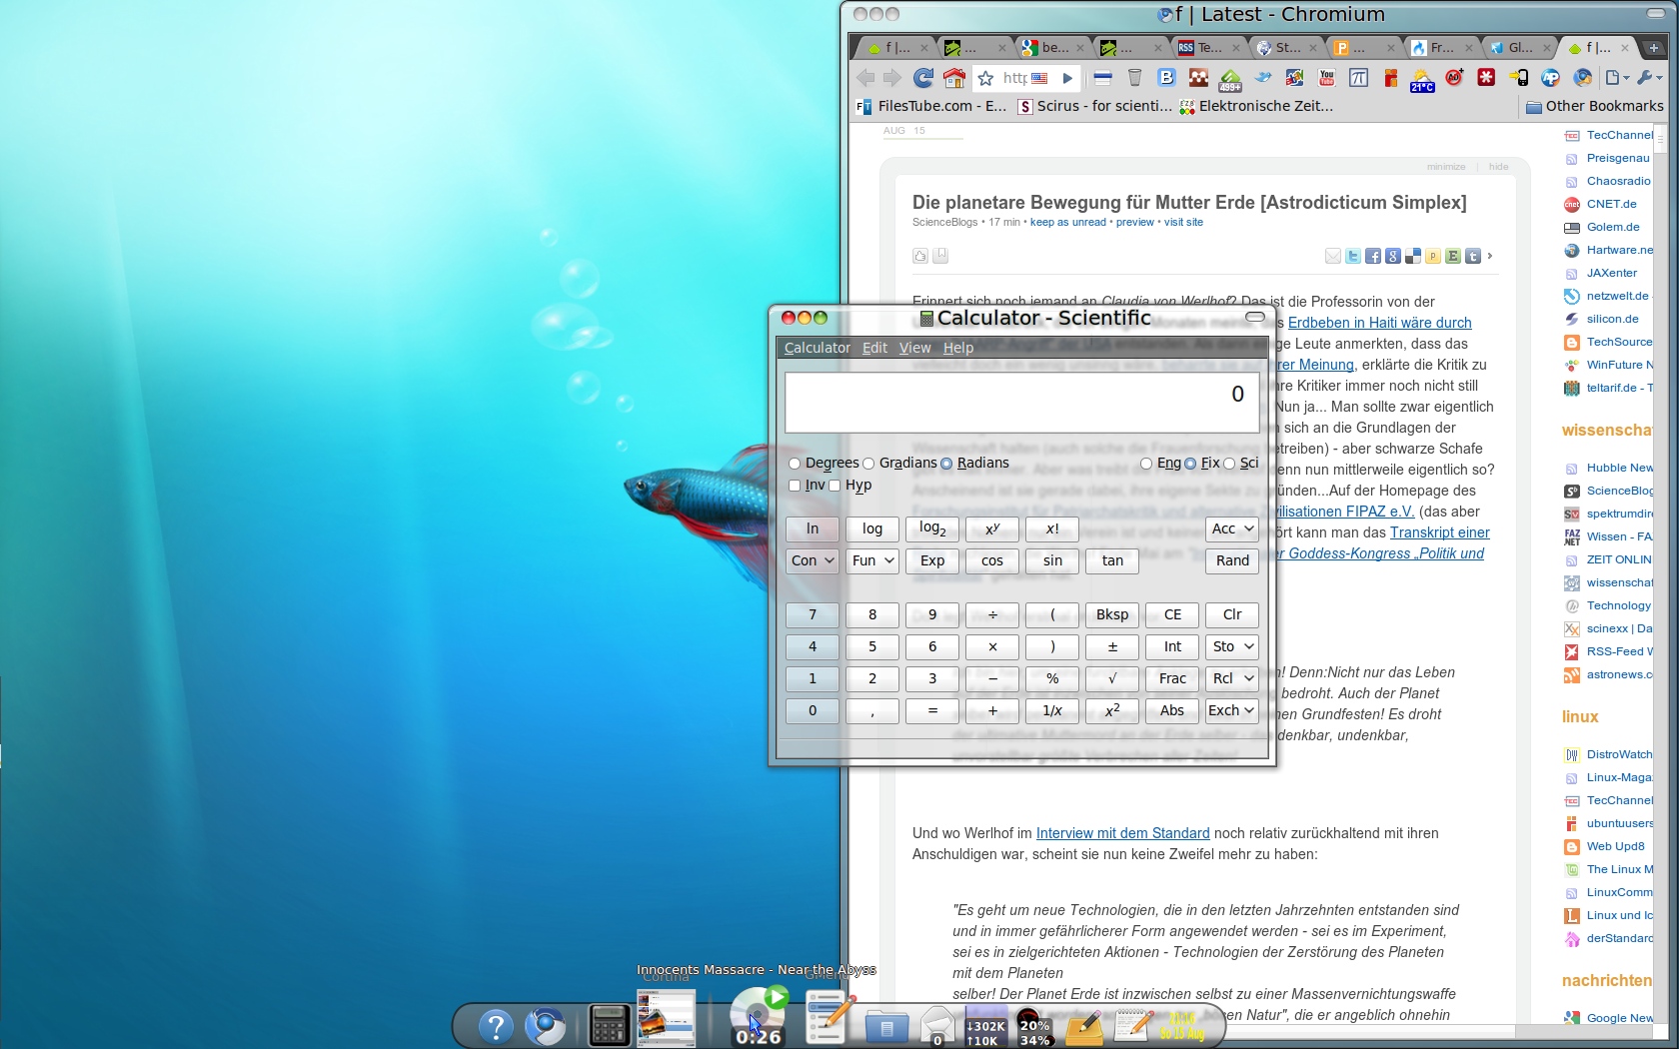Email the article with envelope icon

1333,257
